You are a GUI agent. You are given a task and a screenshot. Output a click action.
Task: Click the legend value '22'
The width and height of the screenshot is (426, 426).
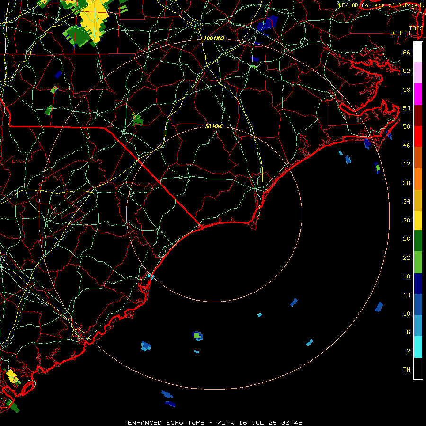(407, 257)
